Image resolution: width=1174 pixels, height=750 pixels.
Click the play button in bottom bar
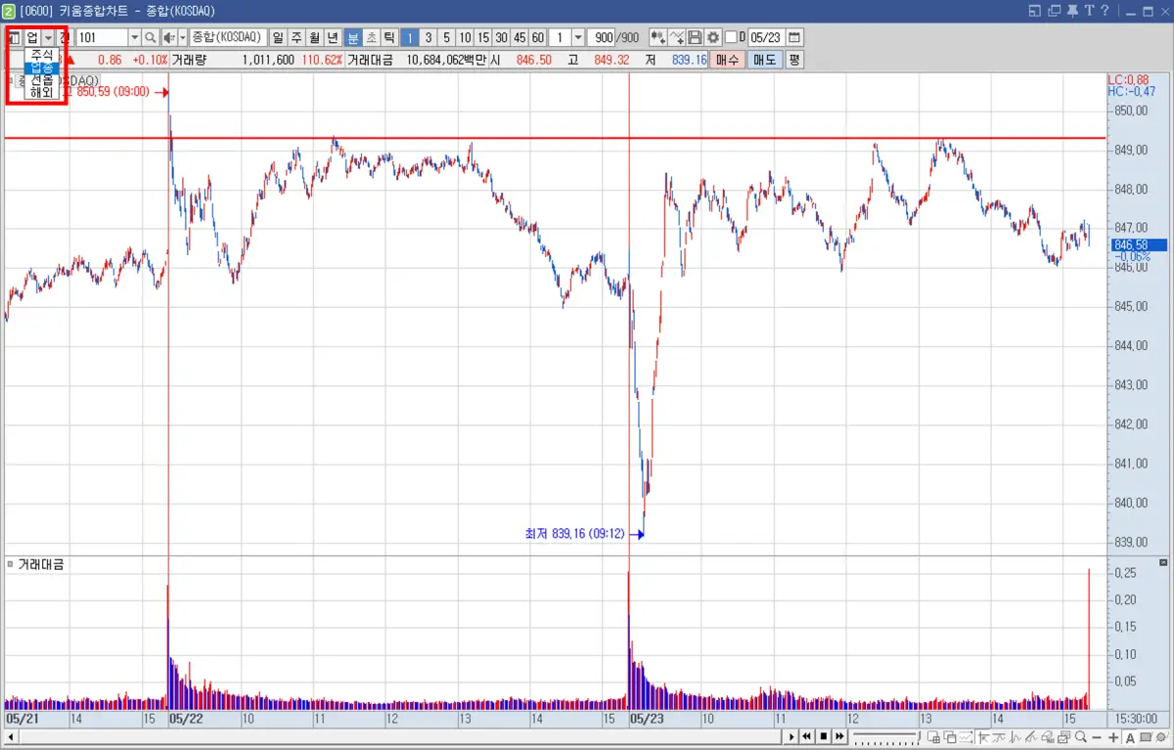click(x=790, y=736)
